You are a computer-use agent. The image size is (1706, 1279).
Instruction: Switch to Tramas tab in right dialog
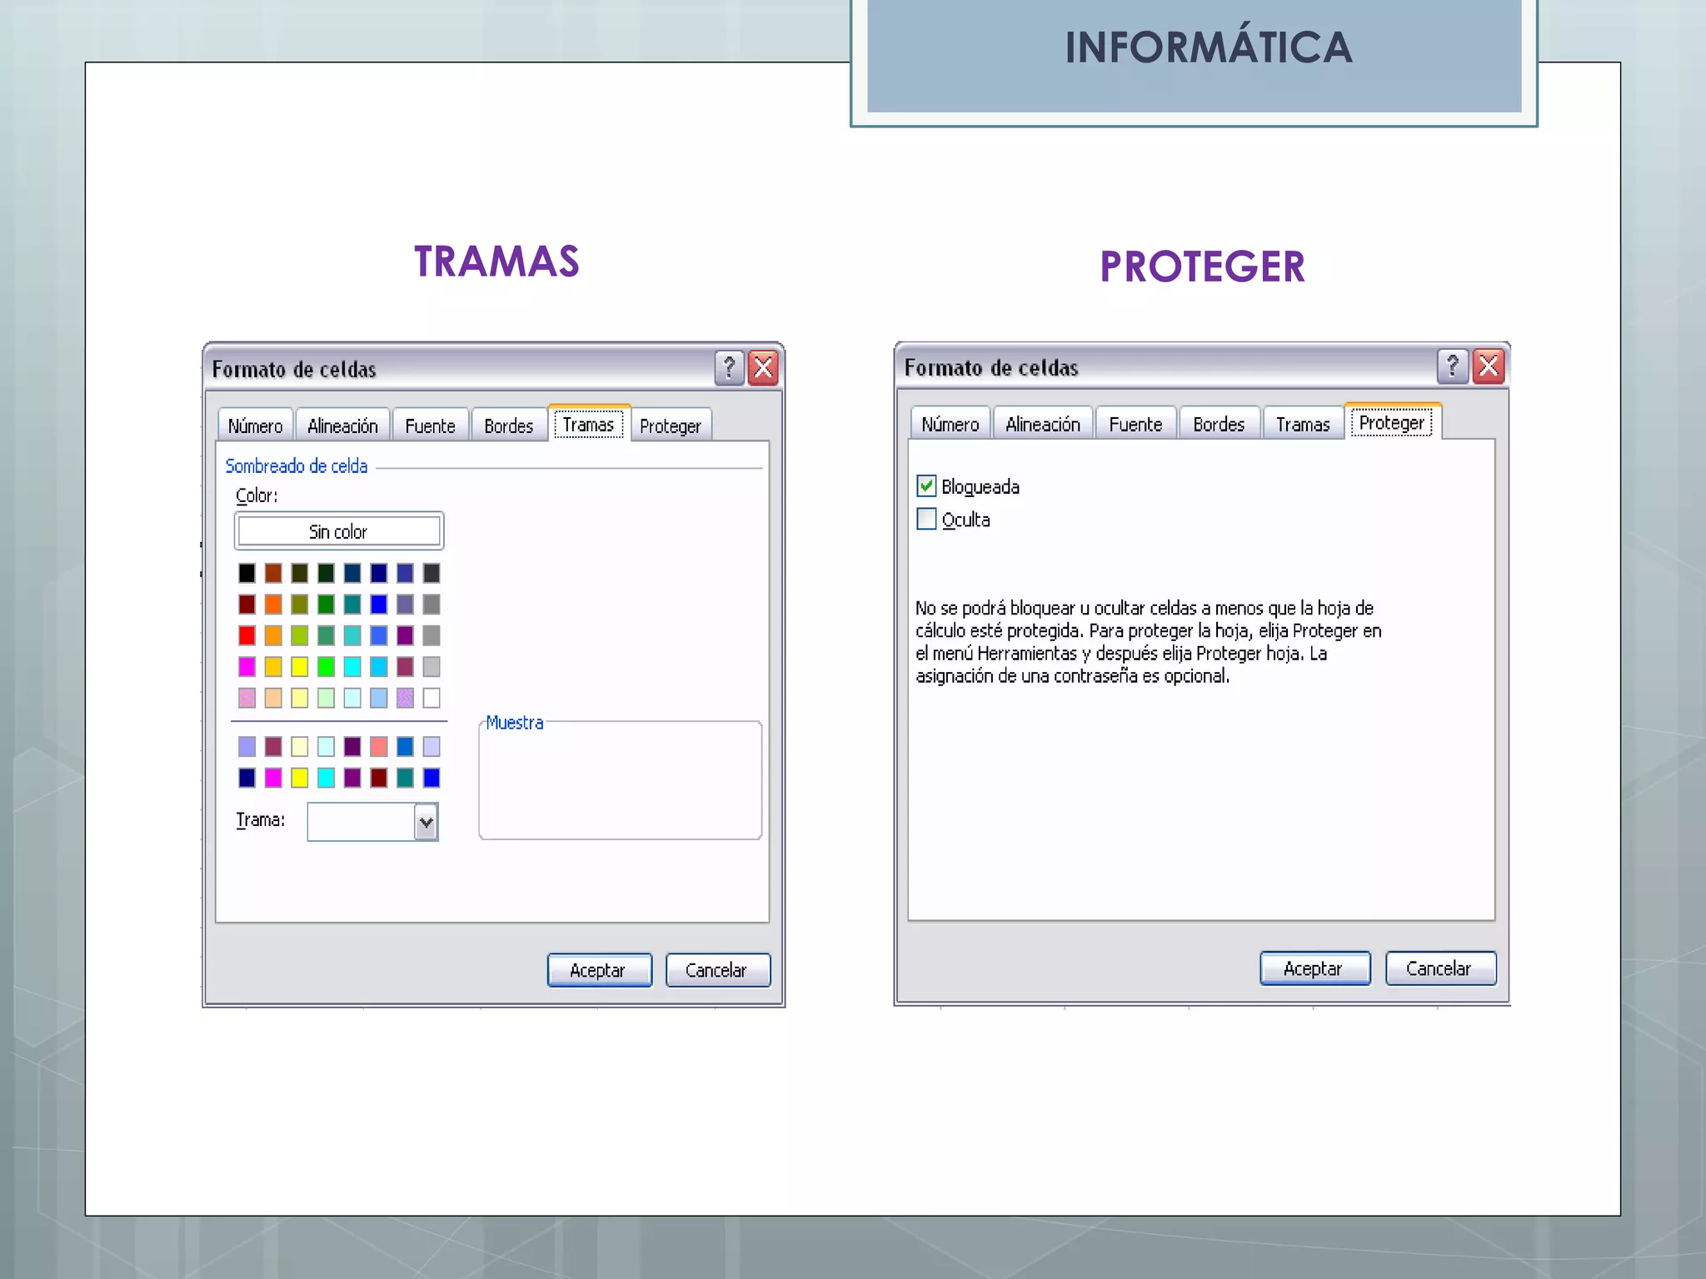(x=1303, y=424)
